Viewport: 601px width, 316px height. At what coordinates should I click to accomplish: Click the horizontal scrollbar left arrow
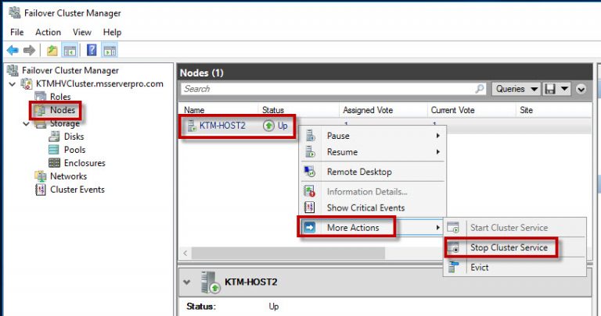pos(185,253)
